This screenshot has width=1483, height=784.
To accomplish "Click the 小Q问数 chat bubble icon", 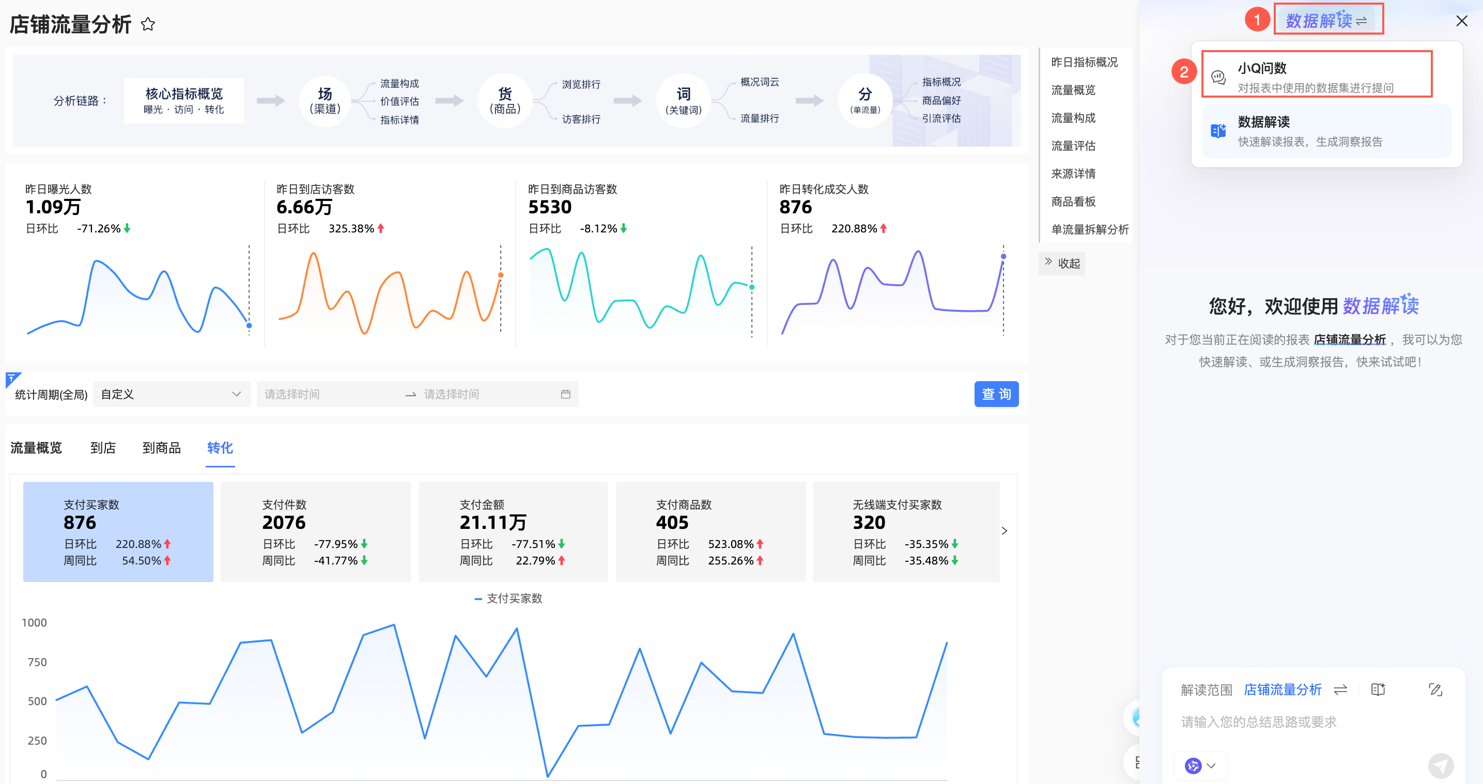I will click(x=1218, y=77).
